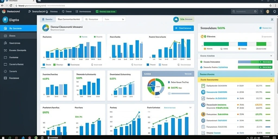Expand the yellow section header using its chevron

coord(271,80)
